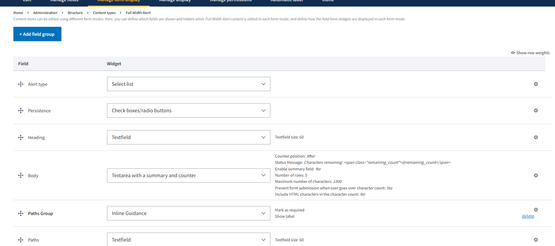The height and width of the screenshot is (246, 555).
Task: Open the Alert type Select list dropdown
Action: coord(189,84)
